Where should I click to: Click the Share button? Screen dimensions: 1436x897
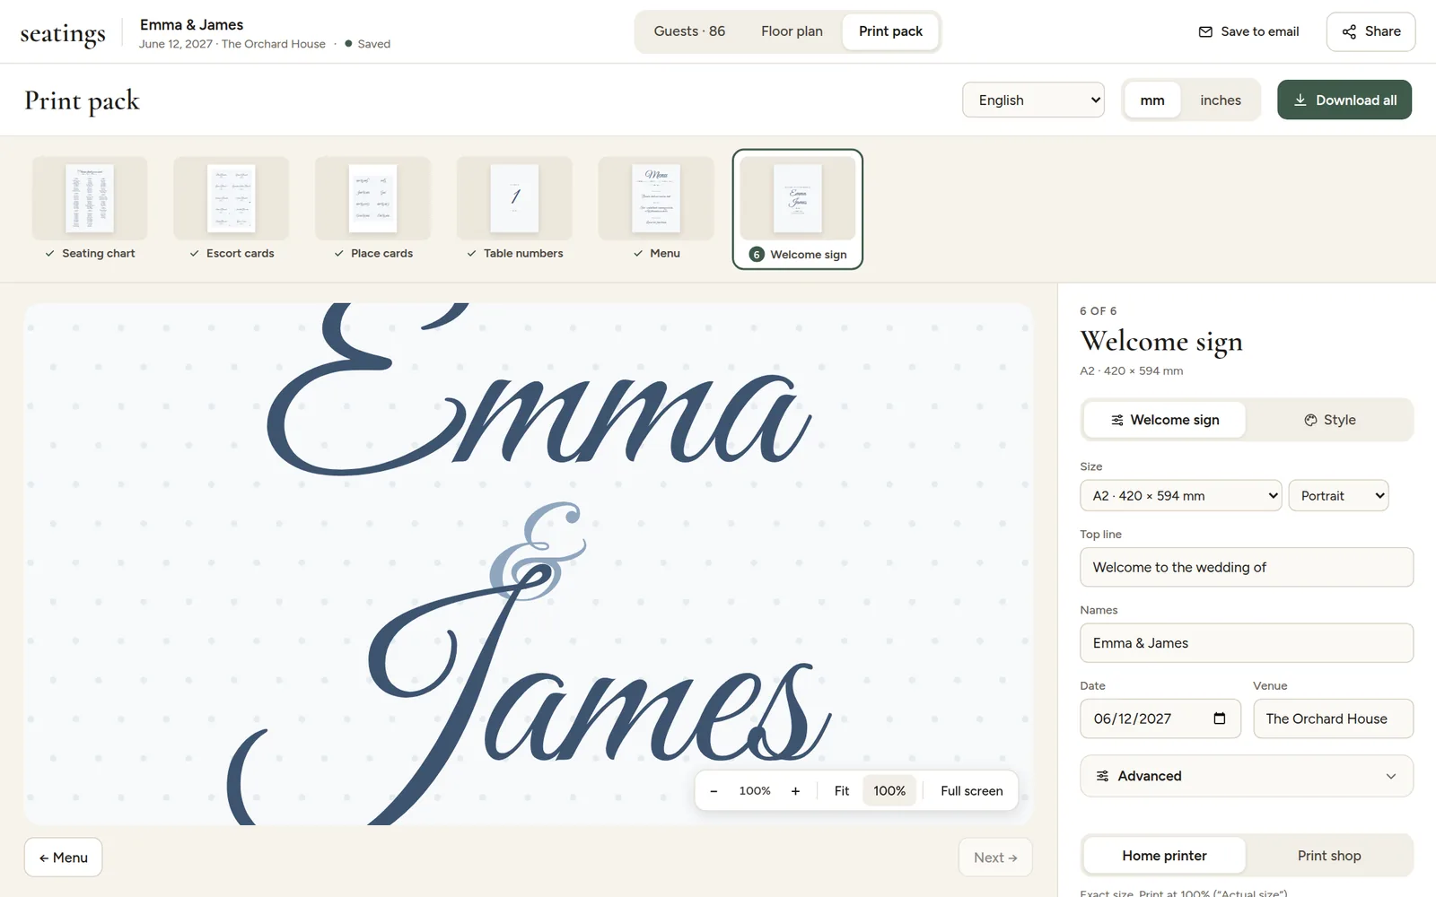coord(1370,31)
